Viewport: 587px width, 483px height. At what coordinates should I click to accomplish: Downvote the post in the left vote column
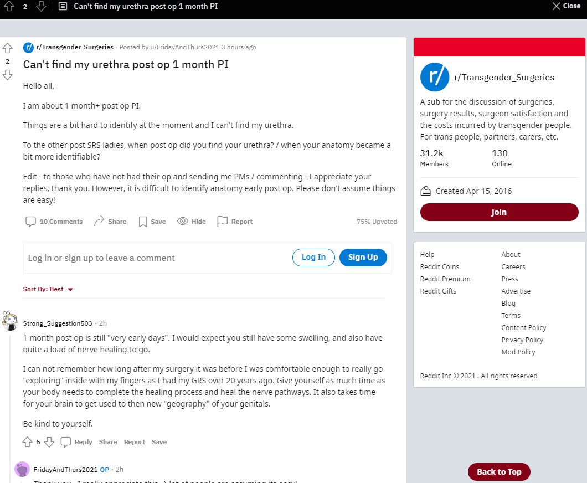[x=8, y=75]
